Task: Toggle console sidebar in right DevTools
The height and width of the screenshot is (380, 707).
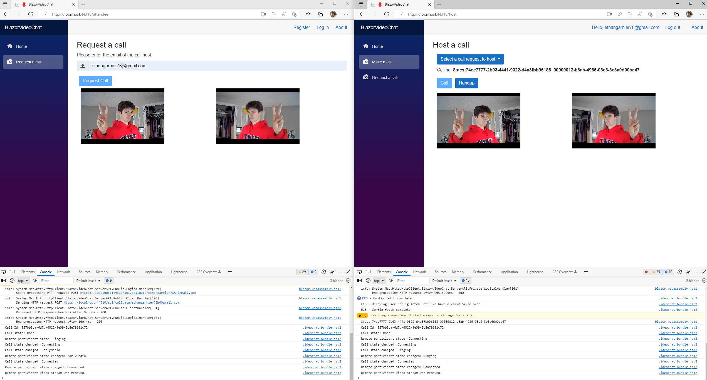Action: [359, 280]
